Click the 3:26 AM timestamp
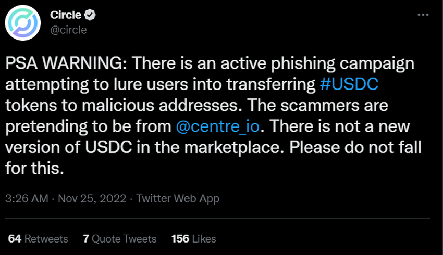 [x=27, y=198]
